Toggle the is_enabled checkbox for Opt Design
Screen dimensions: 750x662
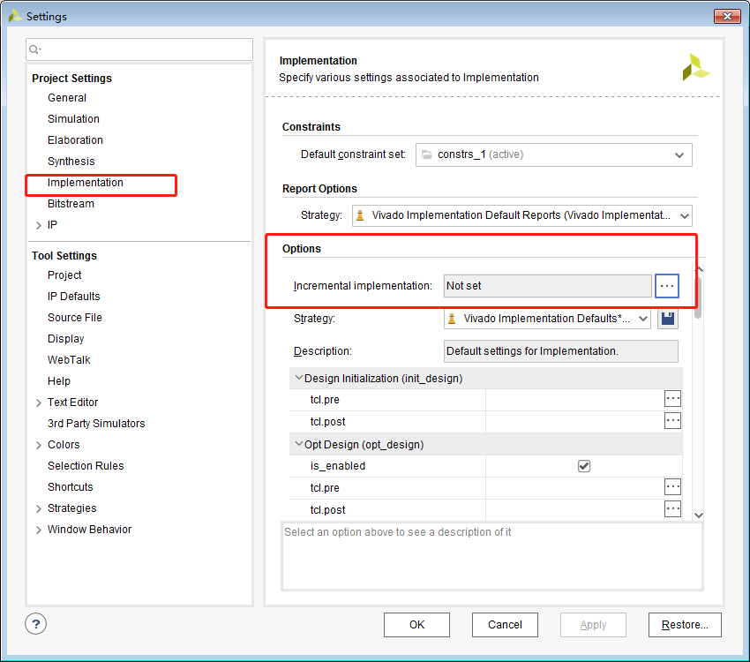coord(584,466)
